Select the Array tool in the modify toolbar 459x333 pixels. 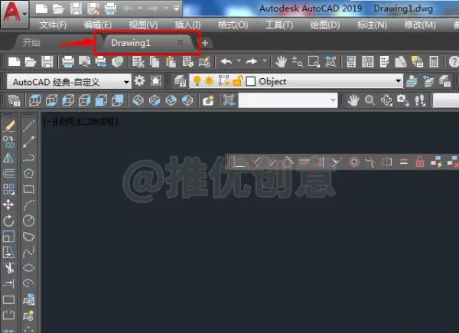[x=8, y=189]
